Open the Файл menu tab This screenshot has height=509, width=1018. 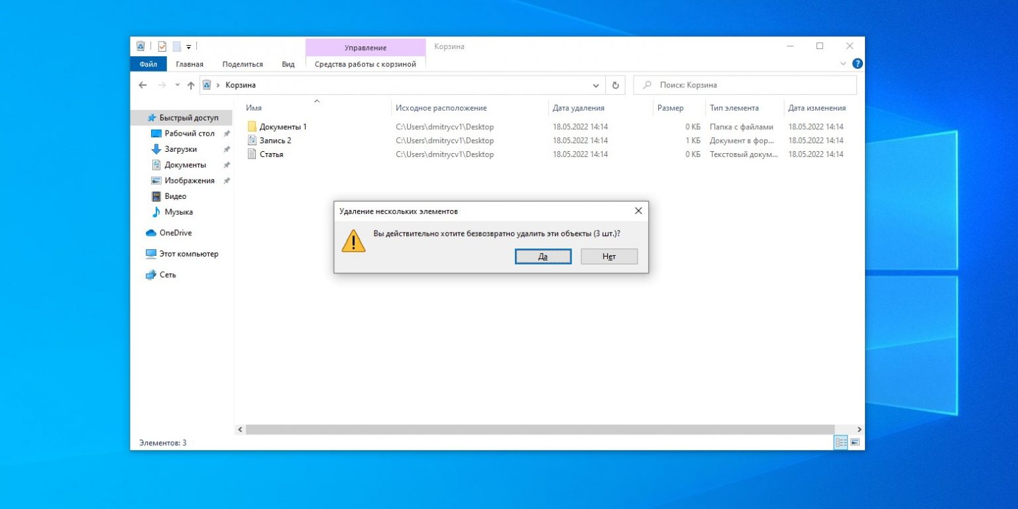pyautogui.click(x=148, y=64)
